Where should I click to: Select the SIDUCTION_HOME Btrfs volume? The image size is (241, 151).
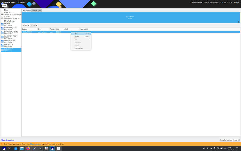(x=11, y=33)
